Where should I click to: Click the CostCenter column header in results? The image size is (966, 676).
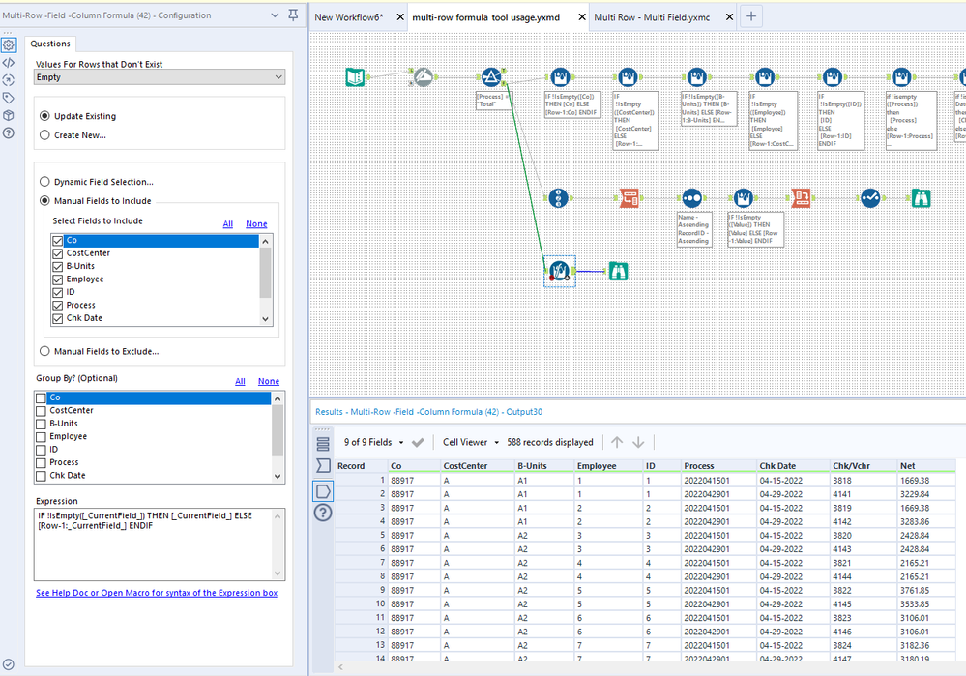click(x=478, y=466)
